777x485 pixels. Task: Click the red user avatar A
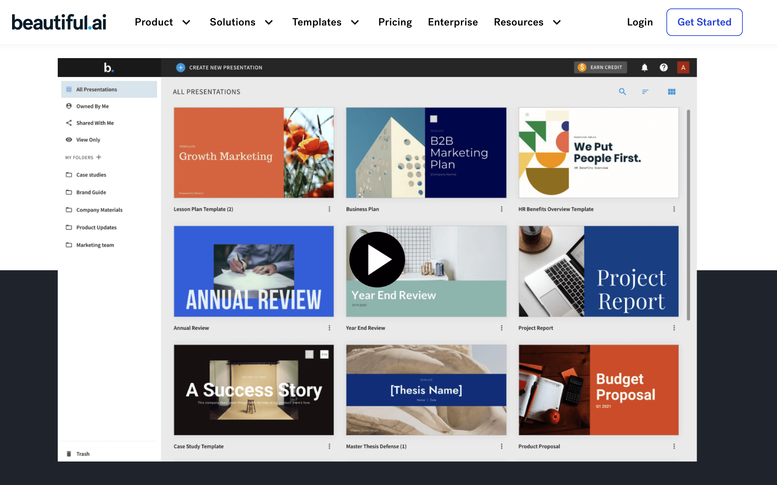click(x=683, y=68)
